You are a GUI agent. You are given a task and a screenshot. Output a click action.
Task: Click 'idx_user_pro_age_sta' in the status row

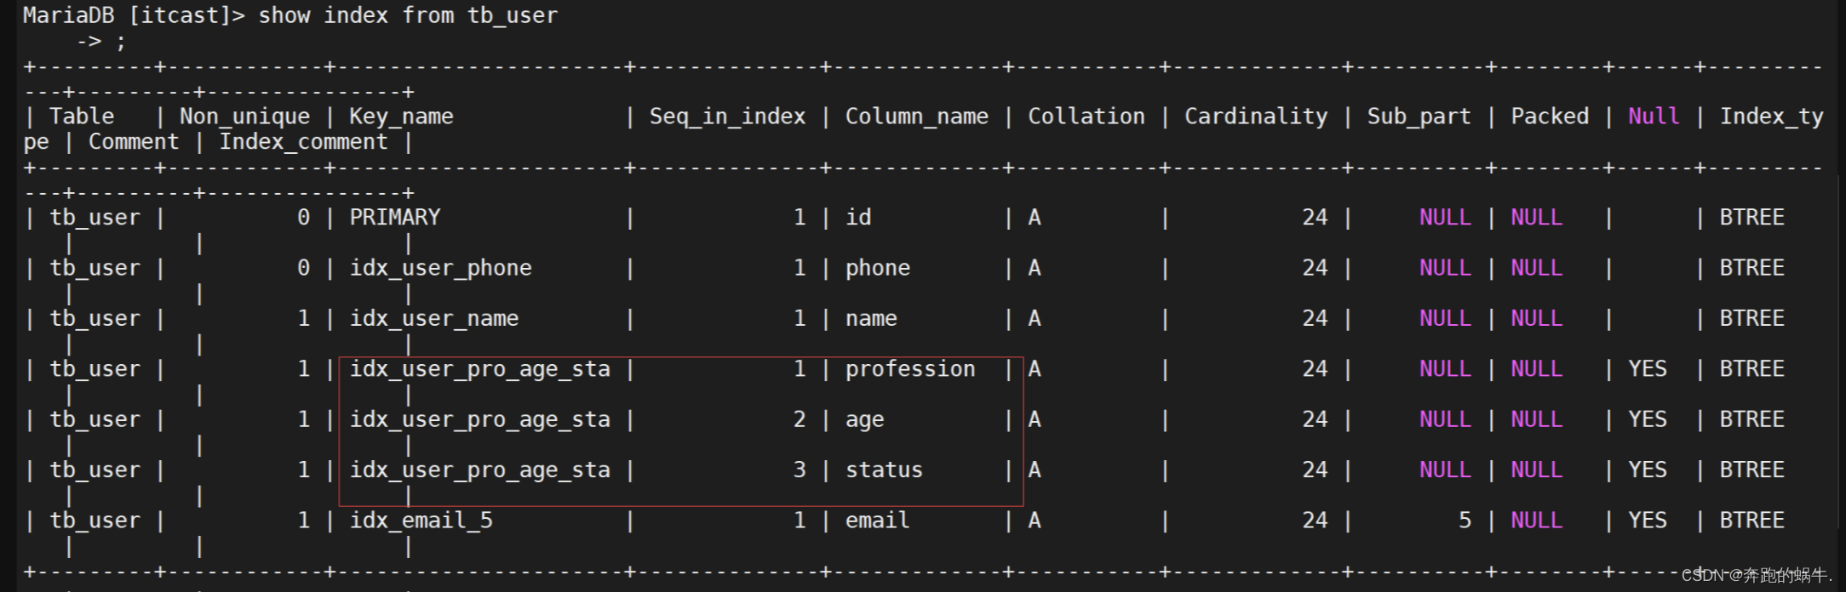(x=479, y=470)
